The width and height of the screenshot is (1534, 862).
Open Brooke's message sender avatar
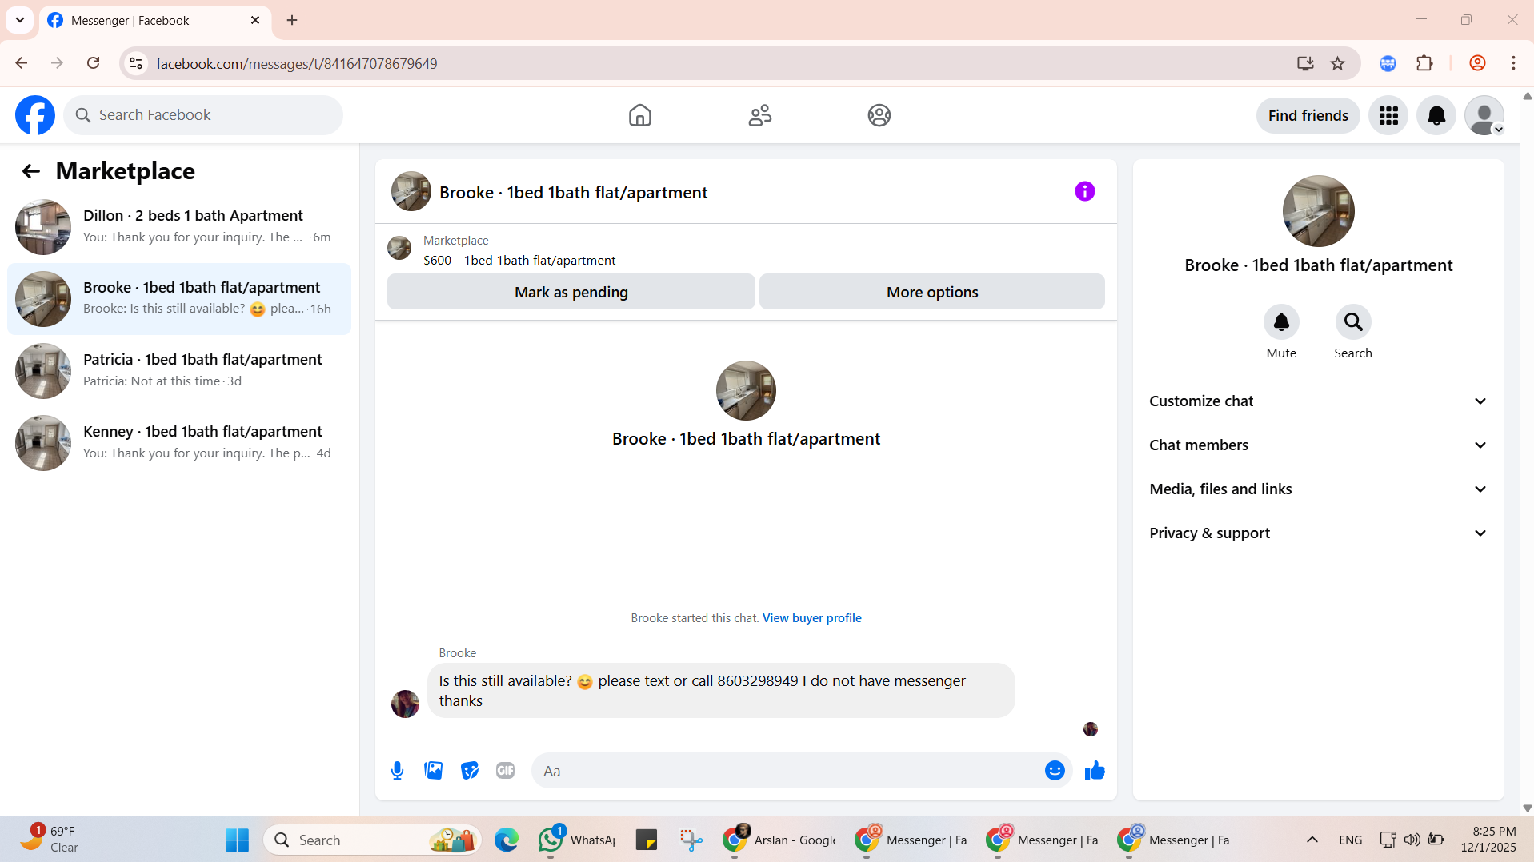[x=405, y=704]
